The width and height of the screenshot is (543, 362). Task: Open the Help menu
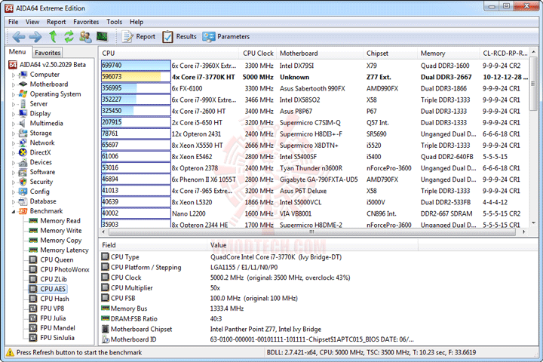click(x=137, y=22)
